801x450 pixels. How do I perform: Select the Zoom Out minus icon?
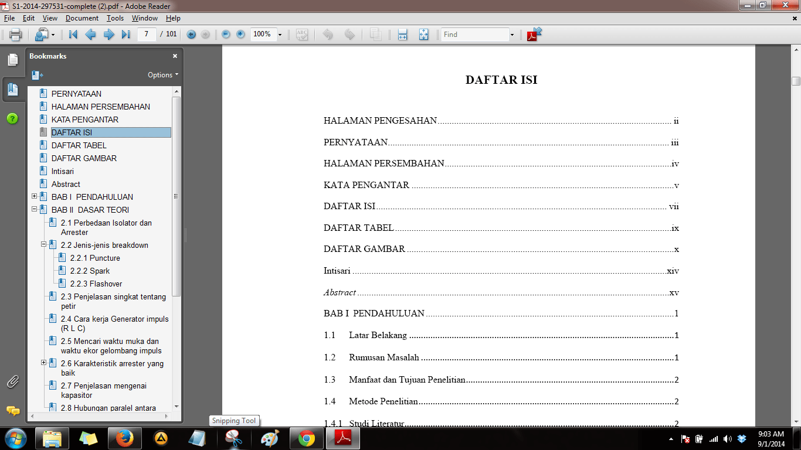point(225,35)
